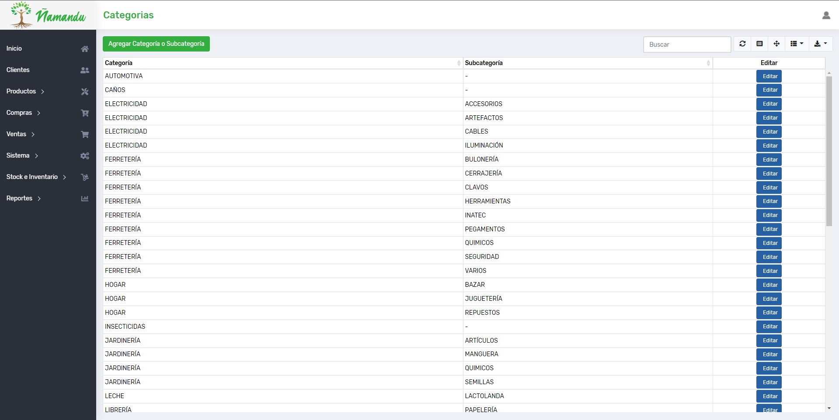Image resolution: width=839 pixels, height=420 pixels.
Task: Click the user profile icon
Action: [826, 15]
